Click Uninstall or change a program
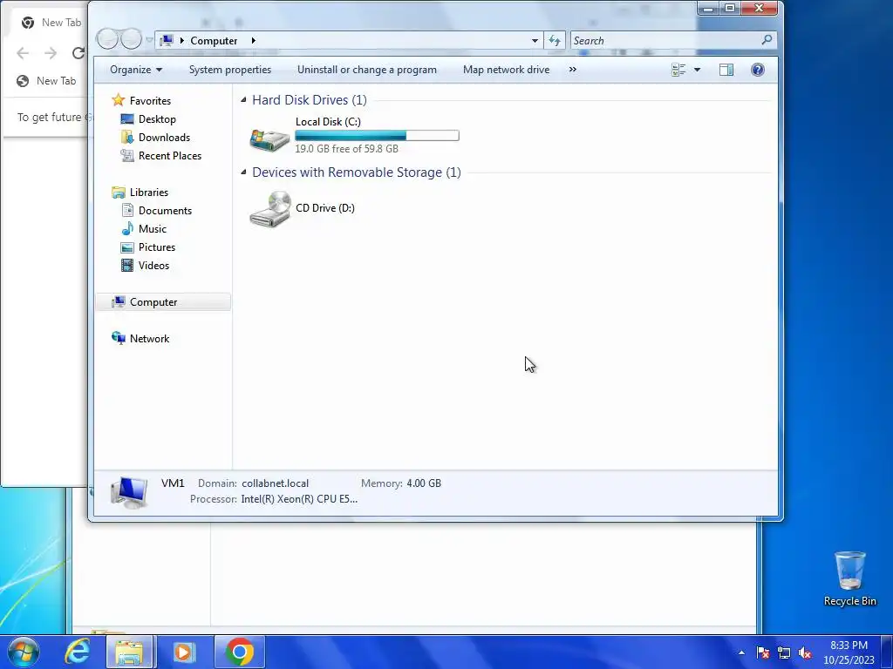The height and width of the screenshot is (669, 893). [x=367, y=70]
